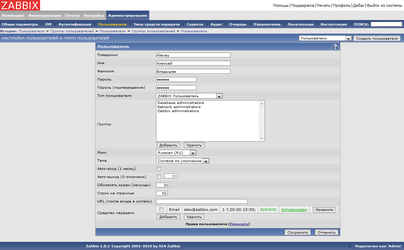Select Пользователи in the submenu
This screenshot has height=250, width=404.
[x=112, y=24]
